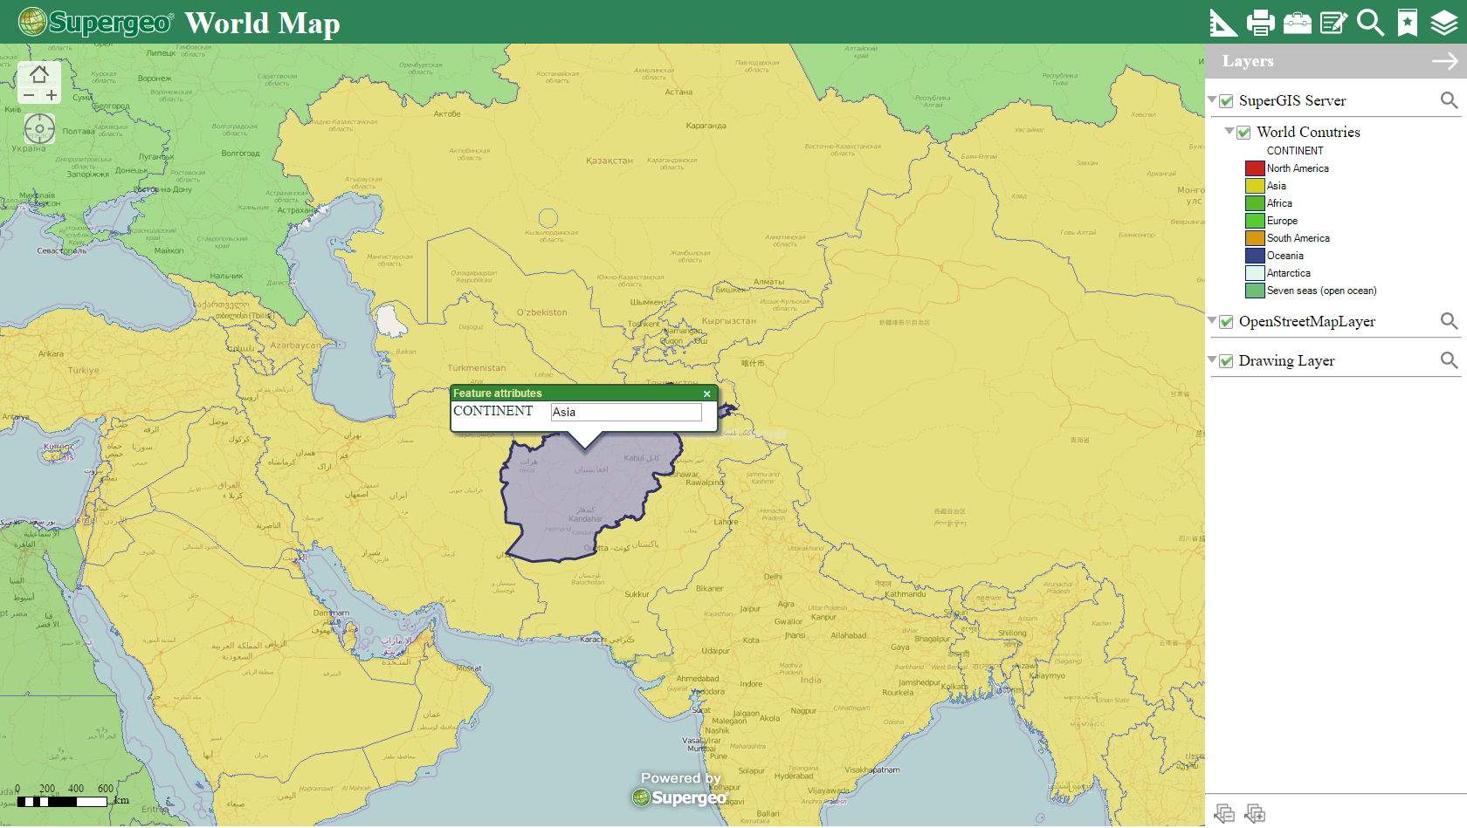Screen dimensions: 1467x828
Task: Toggle World Conutries layer checkbox
Action: [x=1243, y=133]
